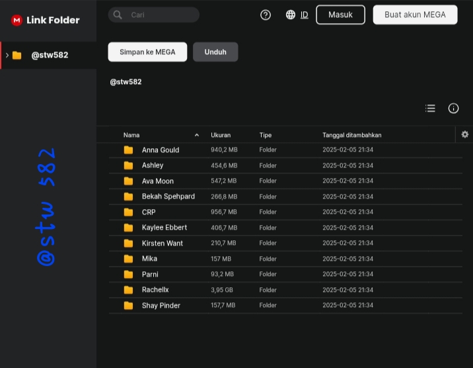Click the 93,2 MB size value
Image resolution: width=473 pixels, height=368 pixels.
click(x=223, y=274)
